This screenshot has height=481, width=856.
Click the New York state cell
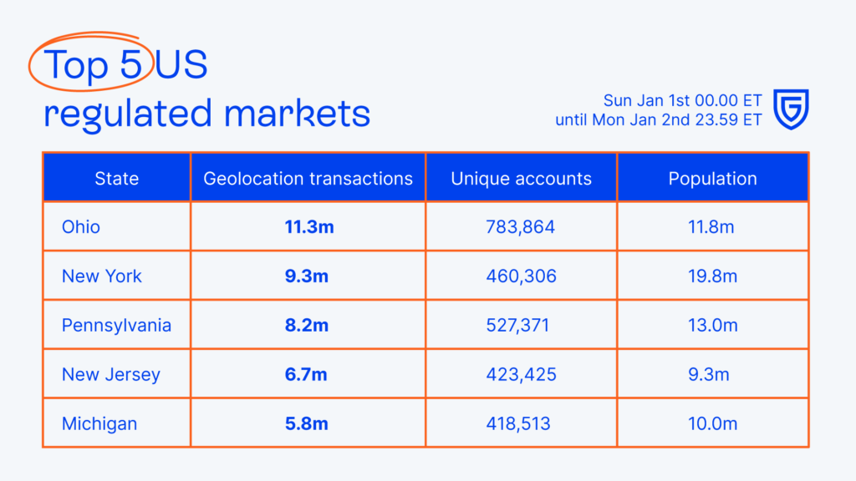coord(102,276)
